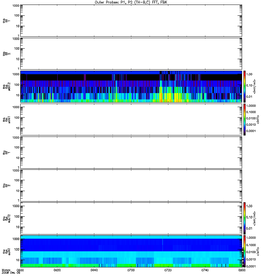Click the '0620' time axis label
This screenshot has height=280, width=262.
pos(57,270)
